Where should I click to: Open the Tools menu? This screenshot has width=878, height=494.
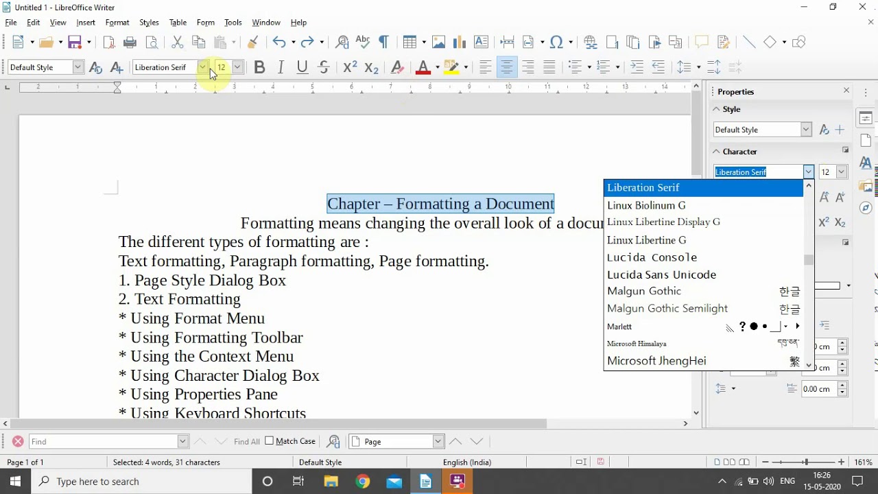pos(233,23)
